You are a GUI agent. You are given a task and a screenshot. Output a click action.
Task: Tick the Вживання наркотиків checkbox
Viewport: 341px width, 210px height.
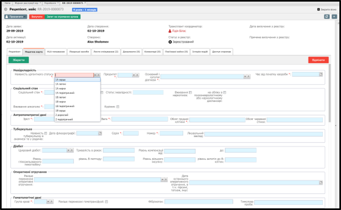[190, 92]
